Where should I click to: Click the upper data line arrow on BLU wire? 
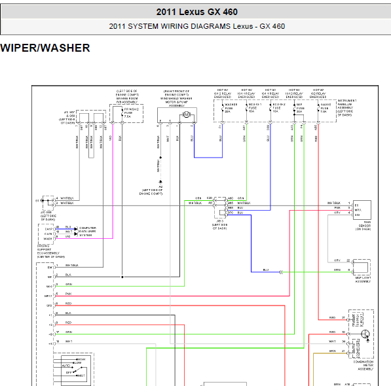point(76,229)
